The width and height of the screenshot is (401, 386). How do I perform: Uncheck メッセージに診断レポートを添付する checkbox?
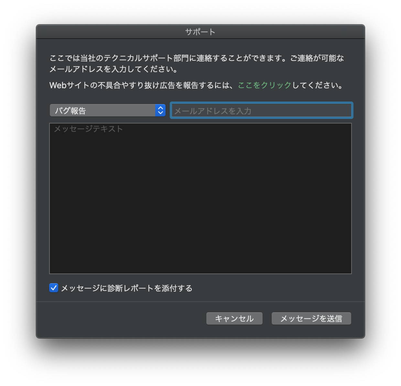54,288
